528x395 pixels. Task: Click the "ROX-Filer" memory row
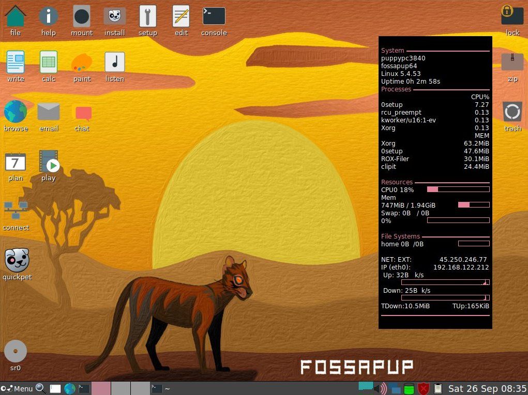coord(435,159)
